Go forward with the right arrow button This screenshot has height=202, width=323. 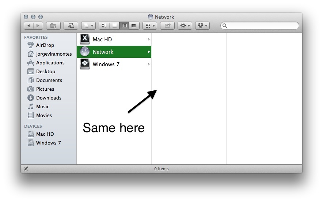pos(38,26)
